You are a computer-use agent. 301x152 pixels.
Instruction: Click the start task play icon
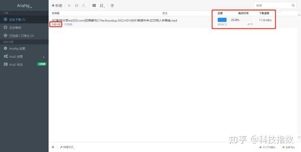click(69, 5)
